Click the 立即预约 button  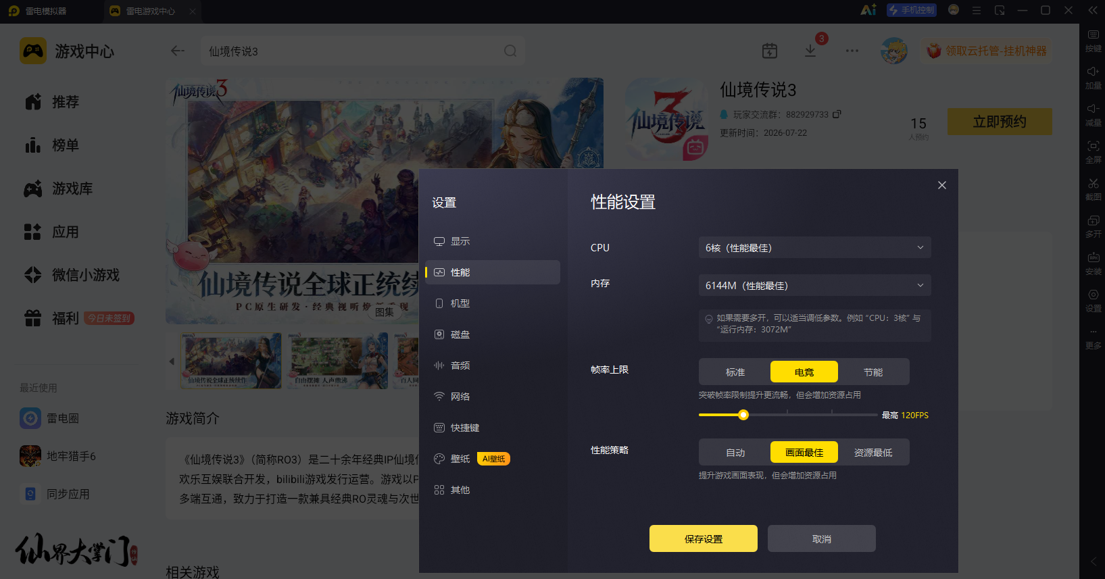click(x=1000, y=122)
